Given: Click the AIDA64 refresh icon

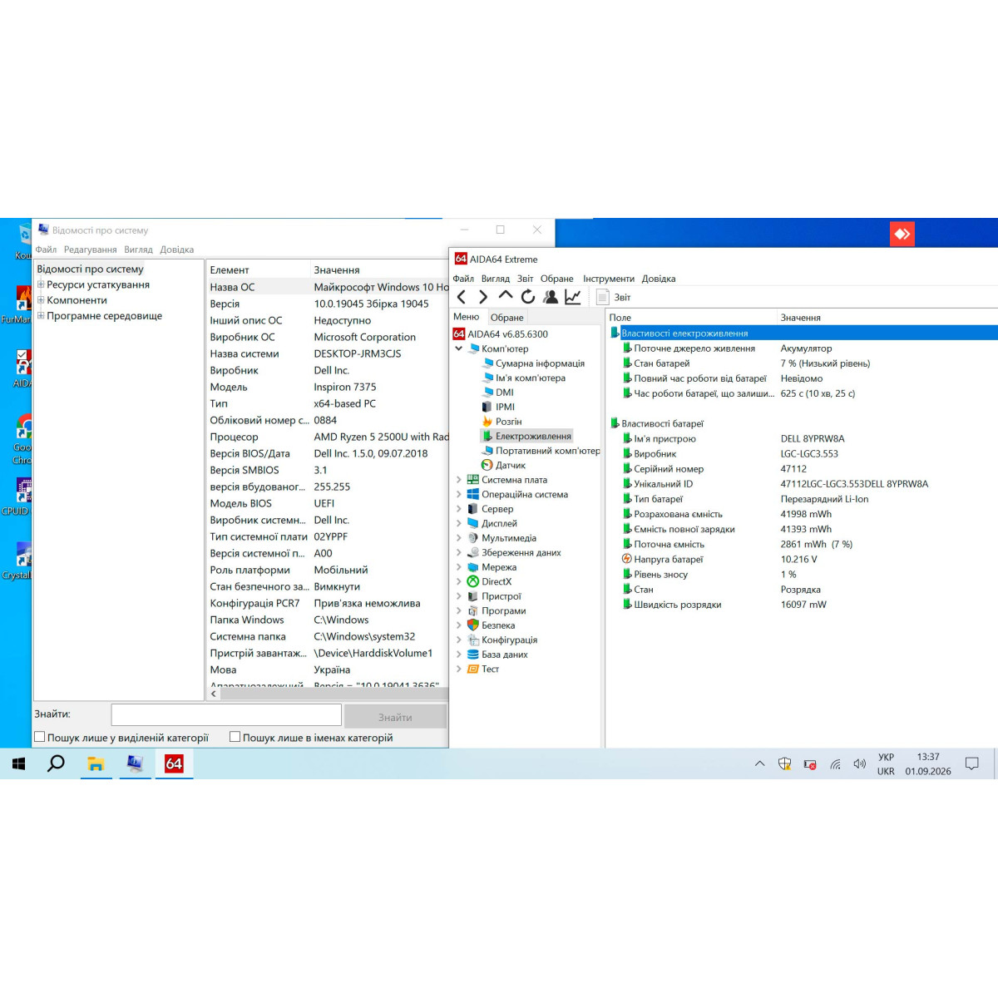Looking at the screenshot, I should pyautogui.click(x=528, y=297).
